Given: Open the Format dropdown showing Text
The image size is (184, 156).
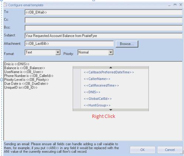Looking at the screenshot, I should [x=58, y=52].
